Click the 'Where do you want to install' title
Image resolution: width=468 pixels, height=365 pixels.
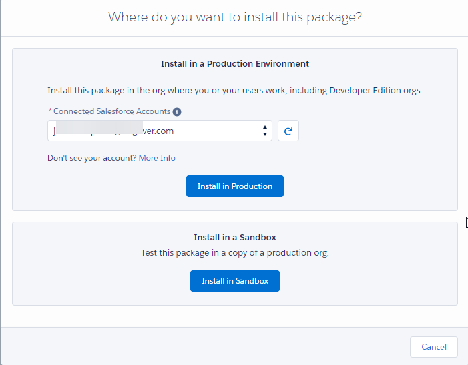point(235,17)
